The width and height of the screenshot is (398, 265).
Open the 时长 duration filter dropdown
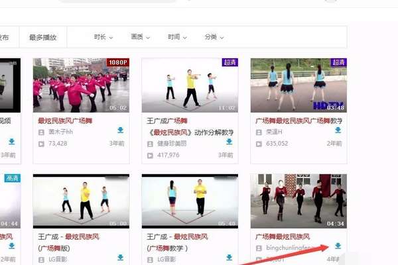coord(103,37)
